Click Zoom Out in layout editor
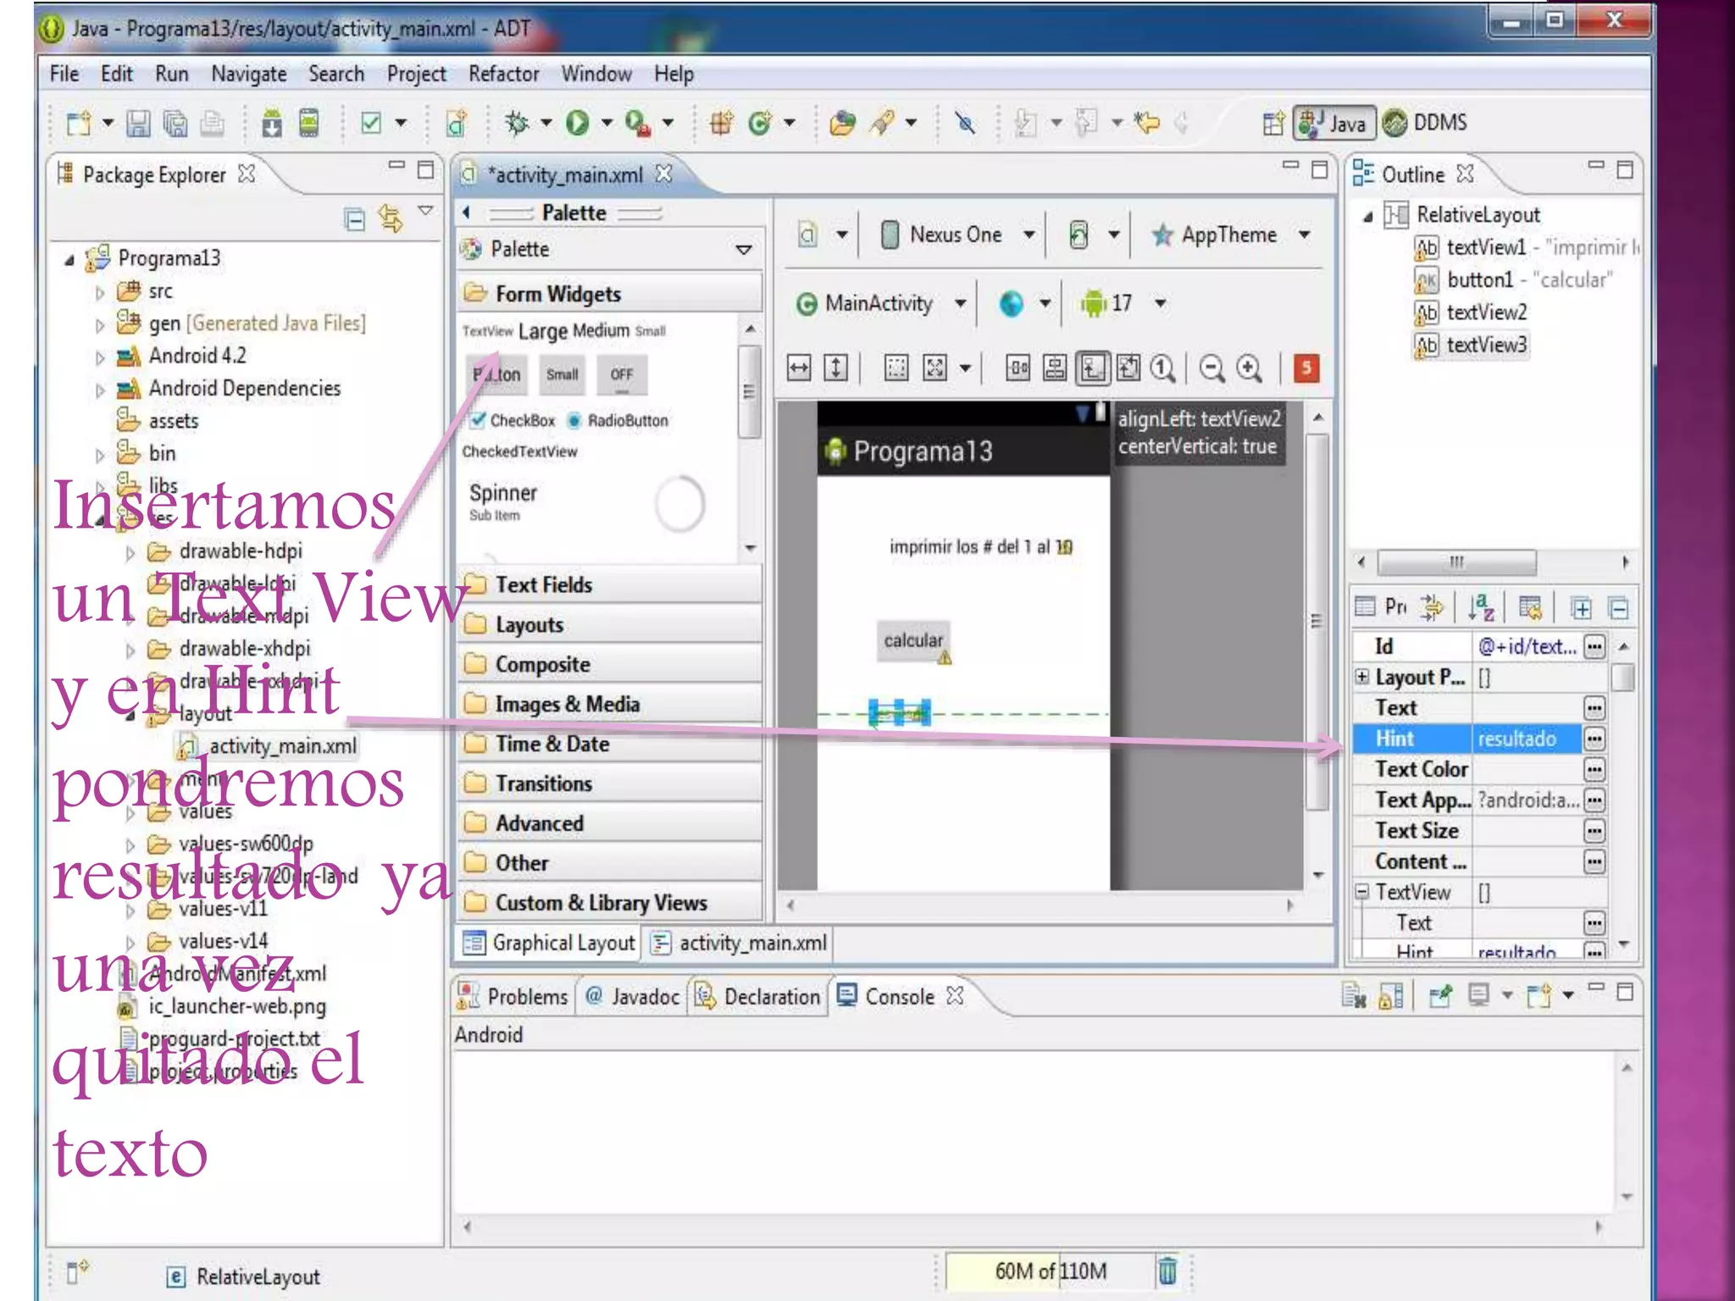The width and height of the screenshot is (1735, 1301). click(x=1212, y=368)
